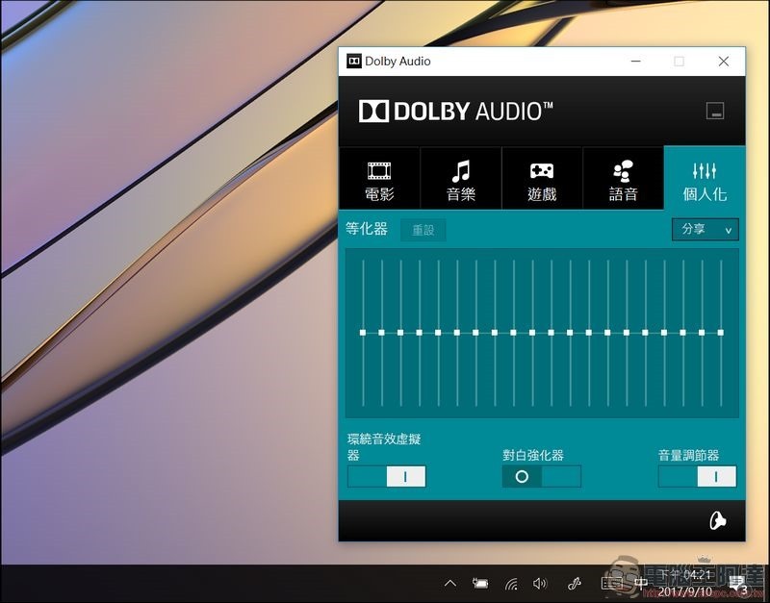Enable the 對白強化器 dialogue enhancer switch

[542, 476]
